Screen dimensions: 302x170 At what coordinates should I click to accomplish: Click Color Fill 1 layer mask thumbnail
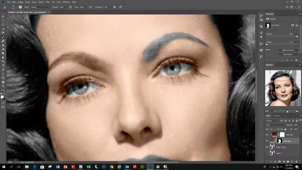tap(279, 141)
